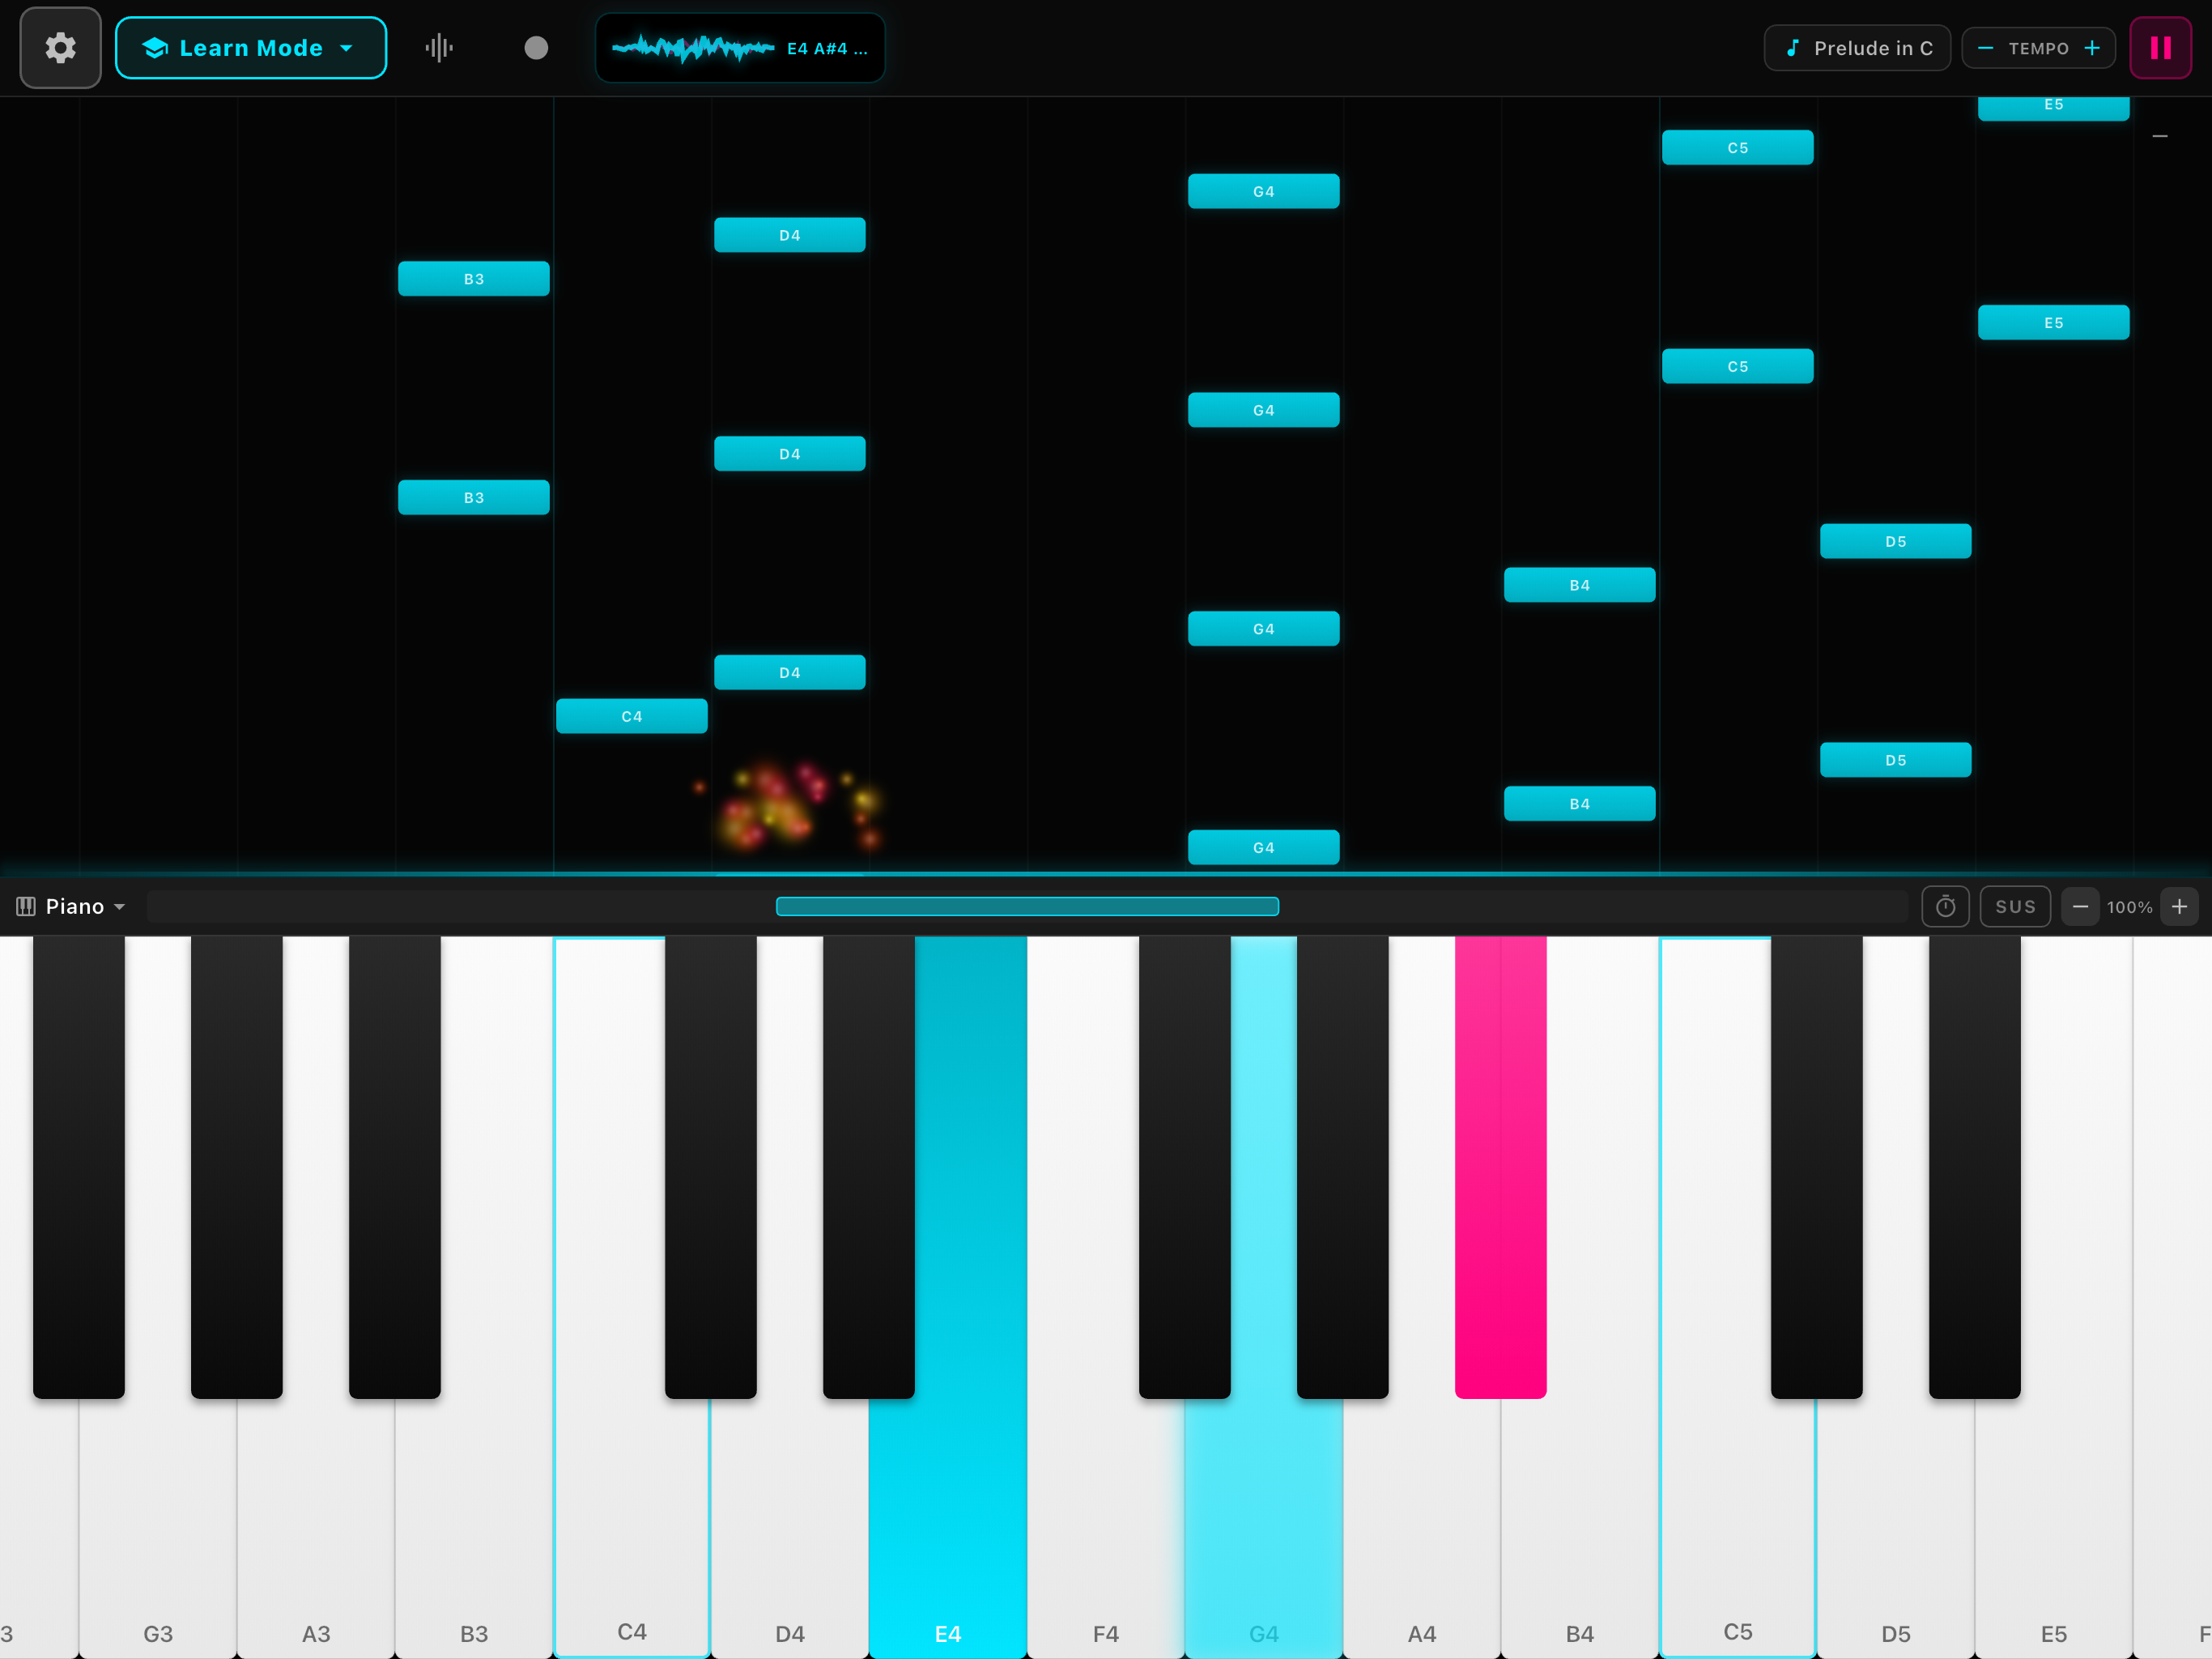Zoom out keyboard with minus button

[2080, 906]
